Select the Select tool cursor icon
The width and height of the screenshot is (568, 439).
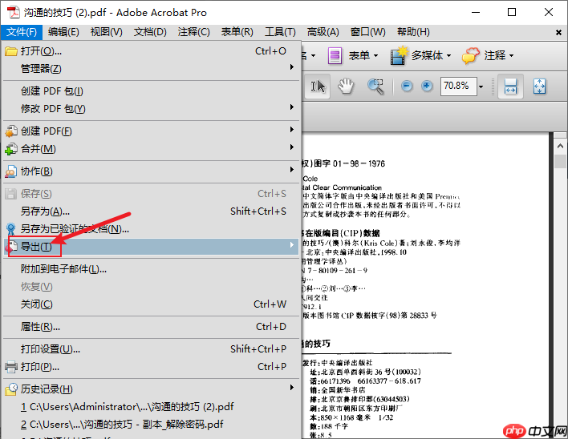(318, 87)
